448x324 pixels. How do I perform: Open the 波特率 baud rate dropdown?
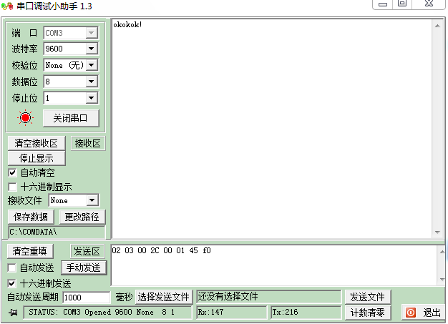coord(91,49)
